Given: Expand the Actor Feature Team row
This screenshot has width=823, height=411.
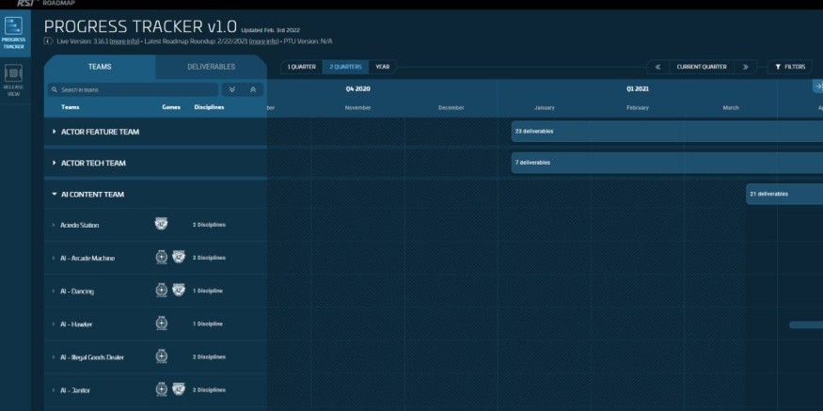Looking at the screenshot, I should [54, 132].
